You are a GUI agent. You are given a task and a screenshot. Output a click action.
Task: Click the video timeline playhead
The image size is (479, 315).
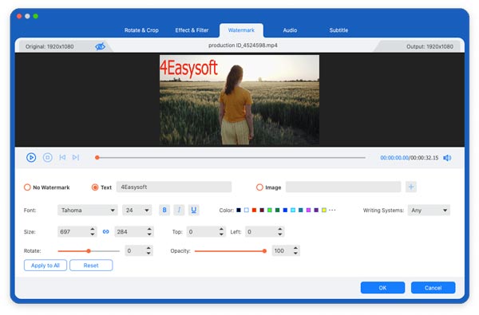click(97, 158)
